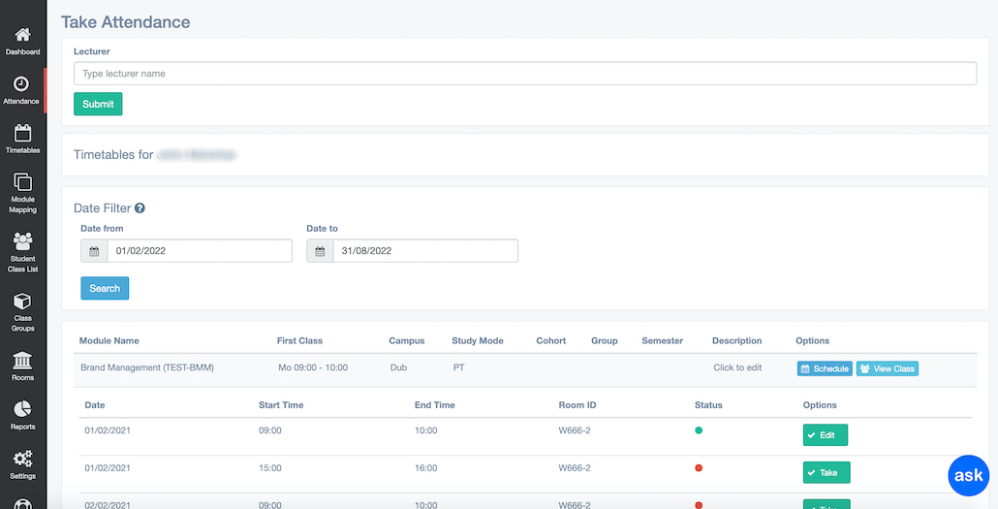Open calendar picker for Date to
Image resolution: width=998 pixels, height=509 pixels.
coord(320,251)
